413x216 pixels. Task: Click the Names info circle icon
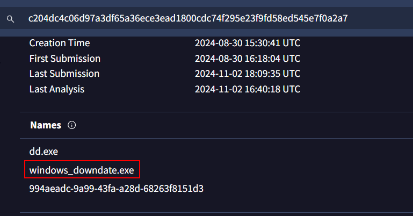[72, 125]
